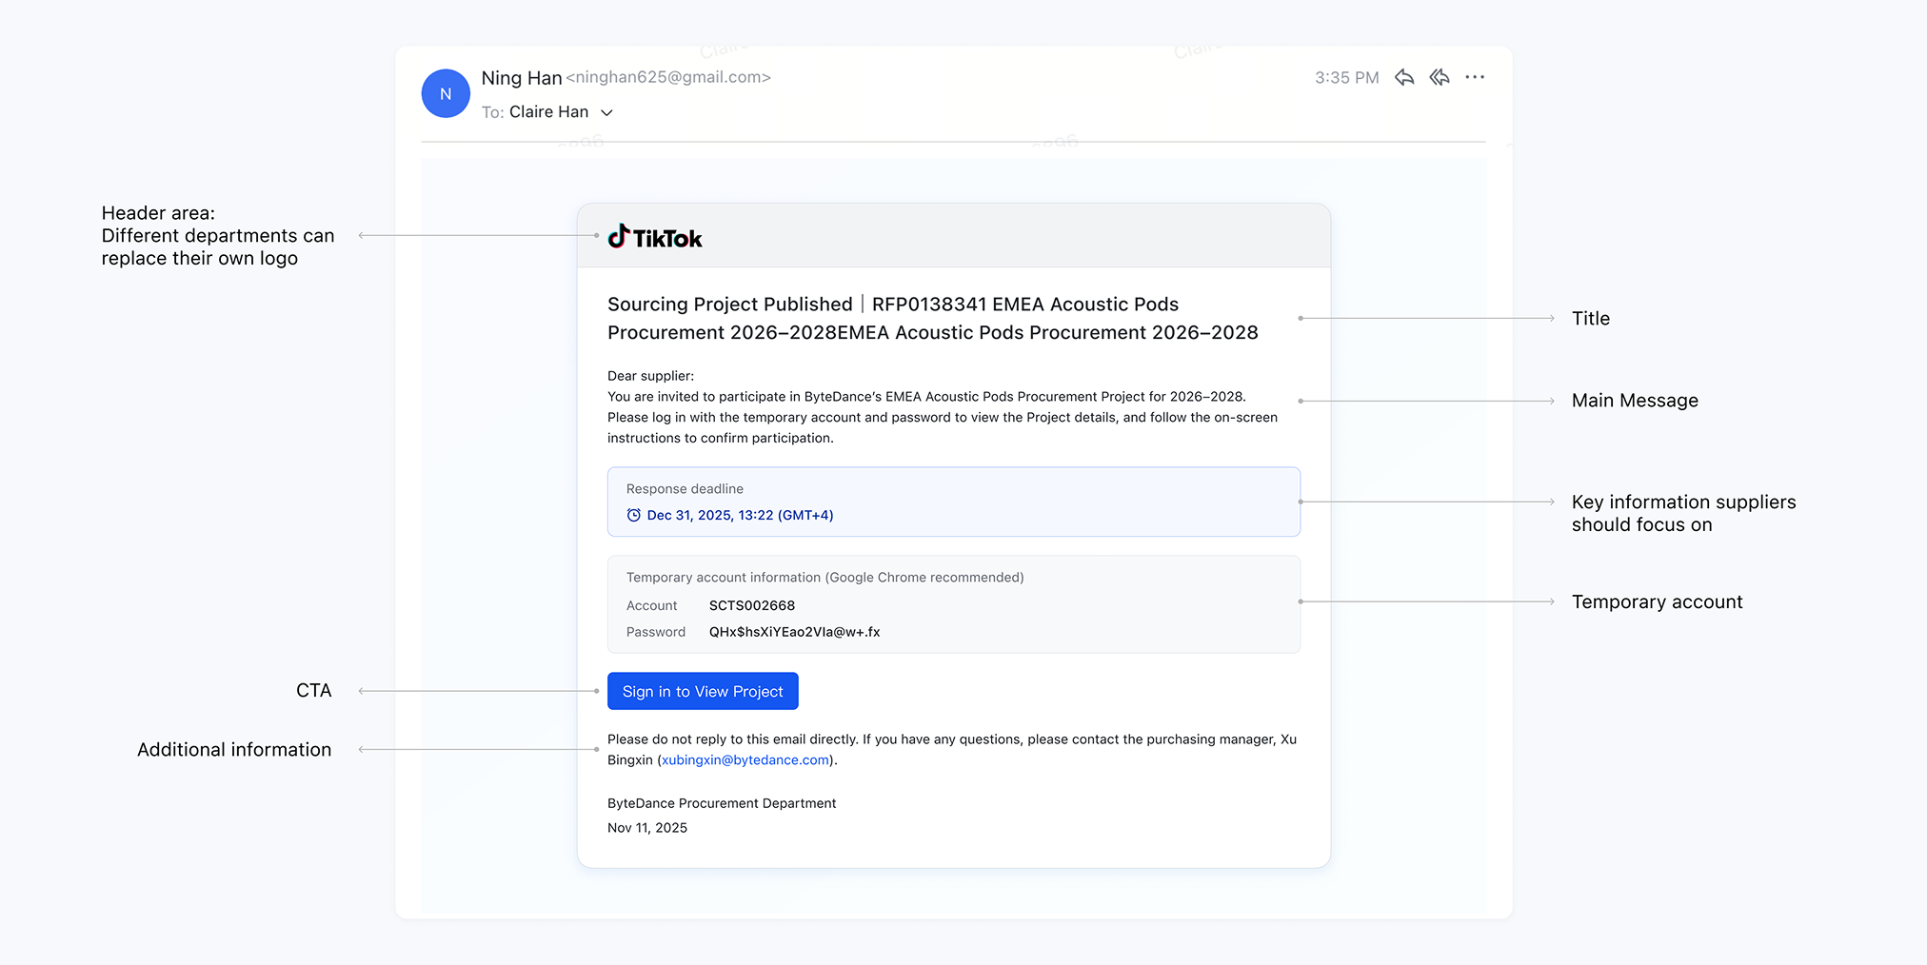Open the three-dot more options menu
Viewport: 1927px width, 965px height.
click(1475, 77)
